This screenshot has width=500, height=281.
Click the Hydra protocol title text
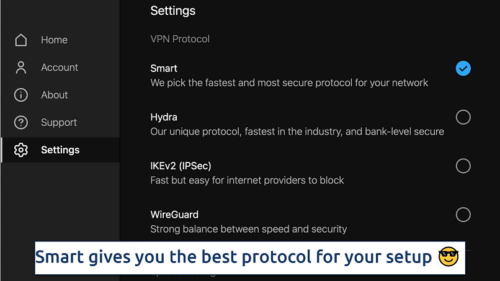tap(164, 117)
